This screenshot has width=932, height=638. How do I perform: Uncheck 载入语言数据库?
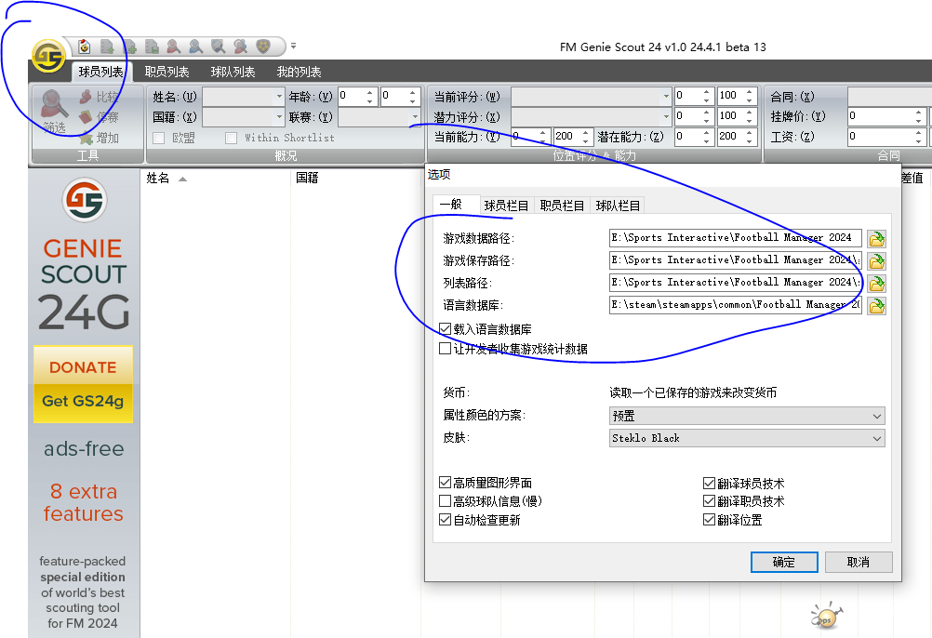coord(445,328)
